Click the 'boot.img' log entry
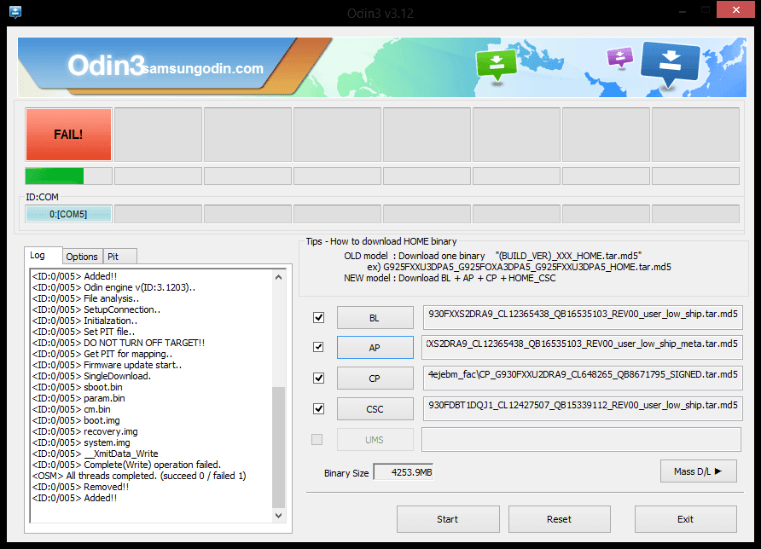Image resolution: width=761 pixels, height=549 pixels. pyautogui.click(x=76, y=420)
